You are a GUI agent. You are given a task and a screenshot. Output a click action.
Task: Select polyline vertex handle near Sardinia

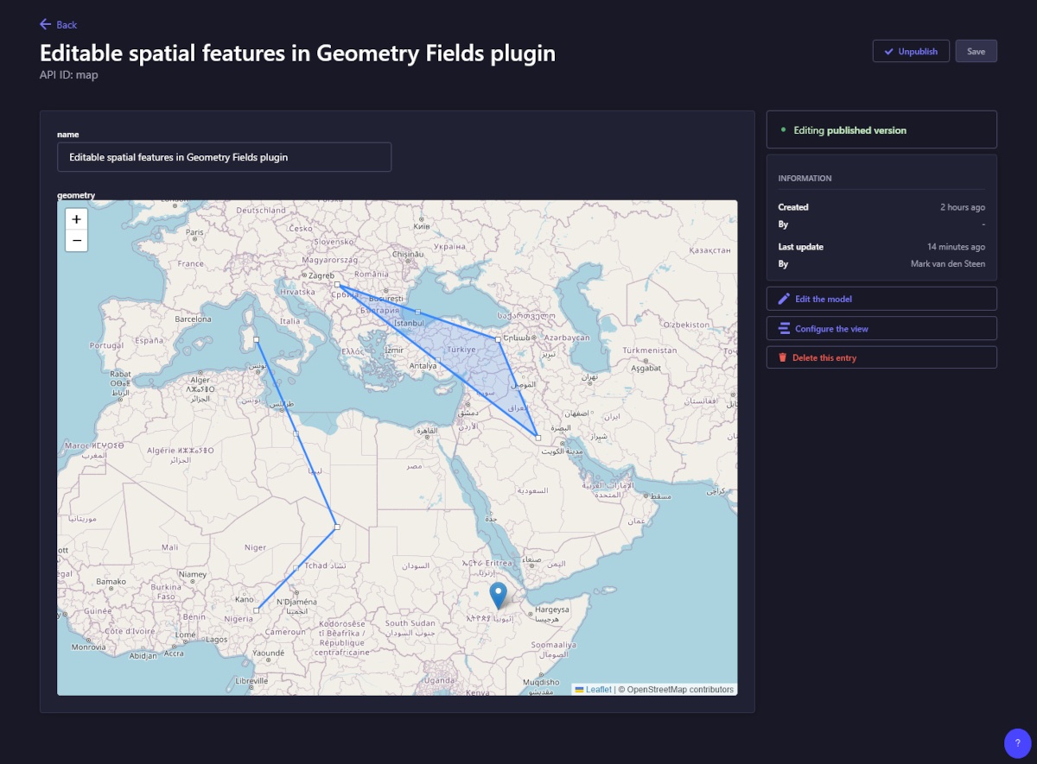pyautogui.click(x=256, y=340)
